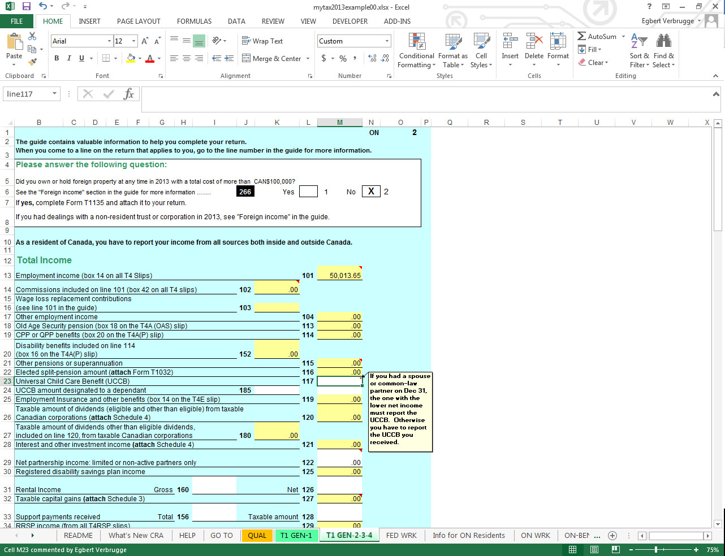Image resolution: width=725 pixels, height=556 pixels.
Task: Switch to the FORMULAS ribbon tab
Action: 194,21
